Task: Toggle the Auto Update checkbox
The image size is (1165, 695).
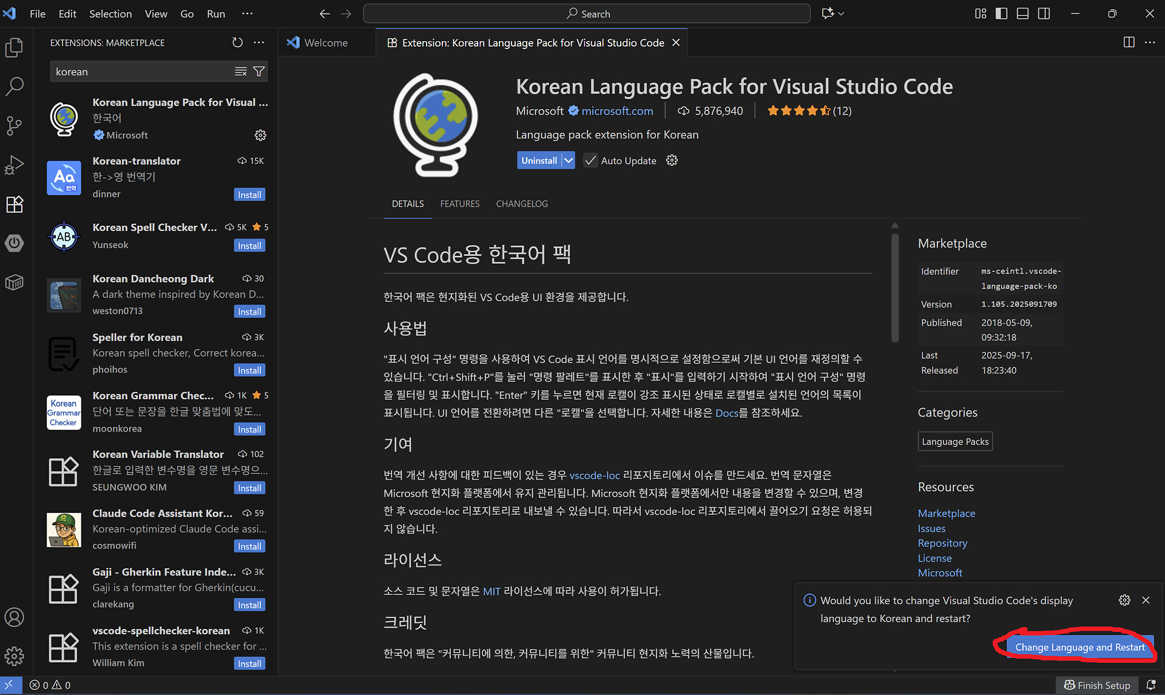Action: [x=590, y=161]
